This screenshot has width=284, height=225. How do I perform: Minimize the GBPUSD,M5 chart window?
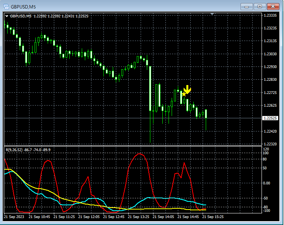pyautogui.click(x=246, y=7)
